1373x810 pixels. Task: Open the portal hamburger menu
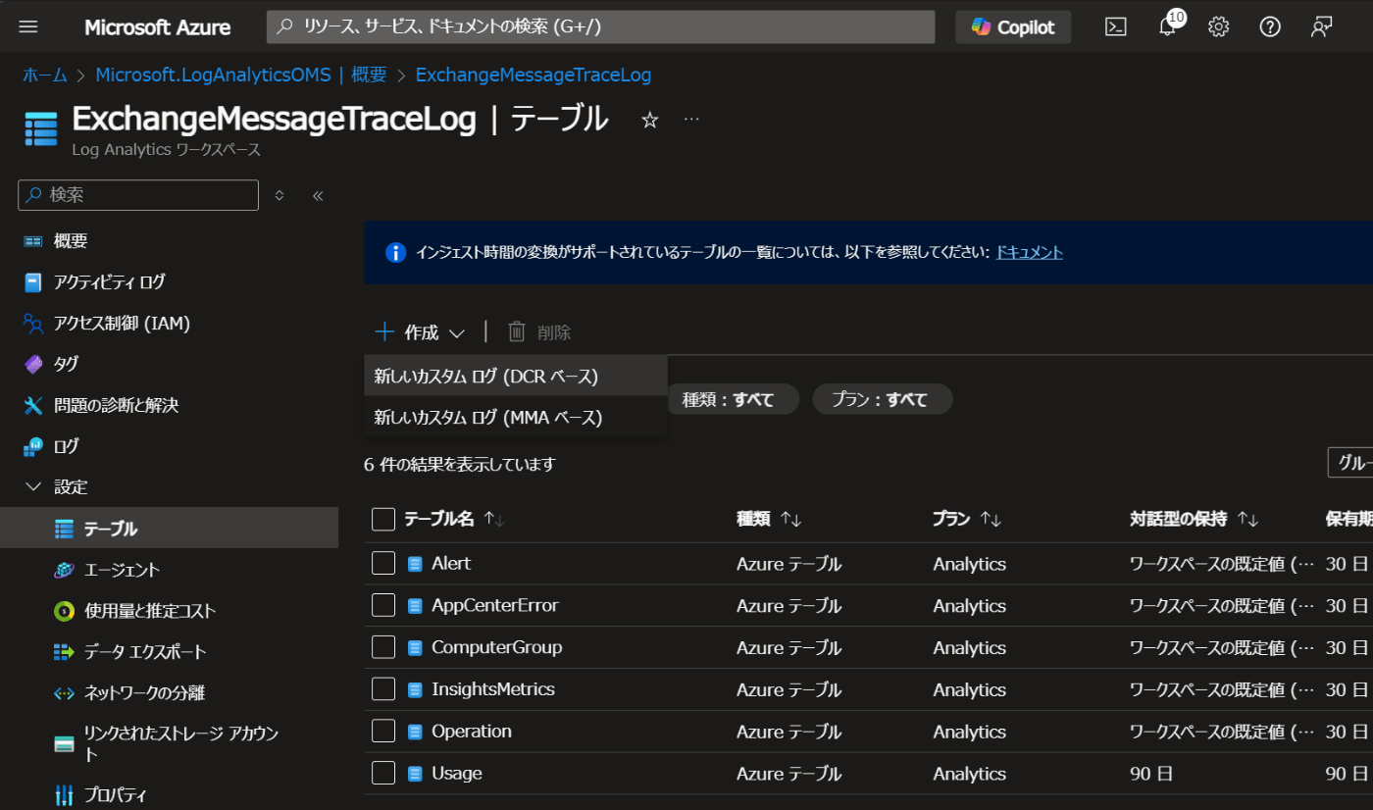28,27
